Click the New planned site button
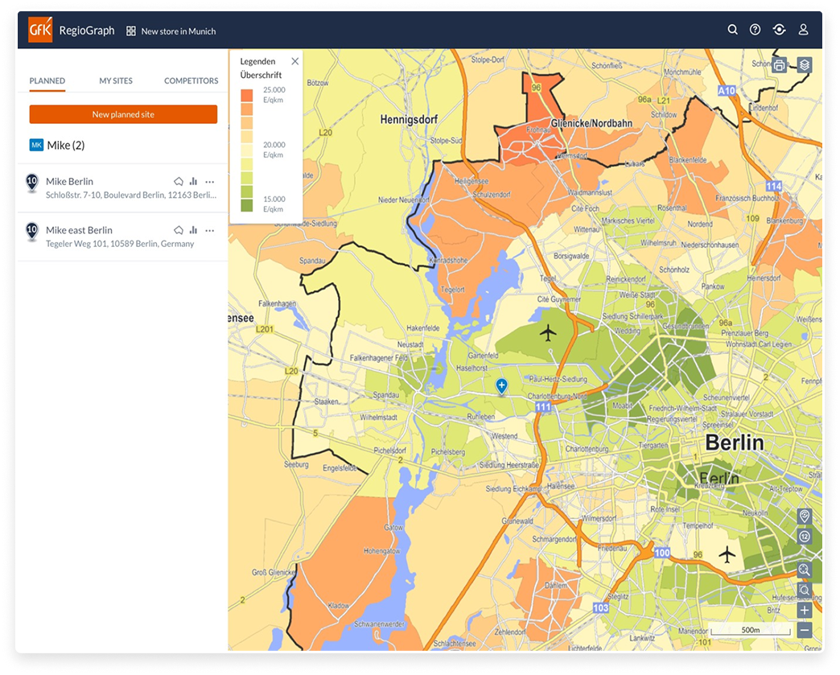Viewport: 840px width, 675px height. click(x=123, y=114)
